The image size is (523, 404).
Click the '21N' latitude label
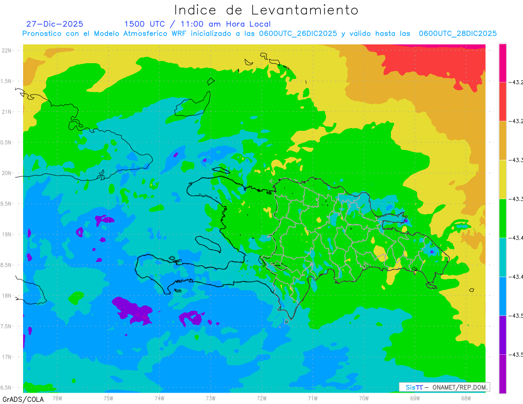tap(7, 112)
